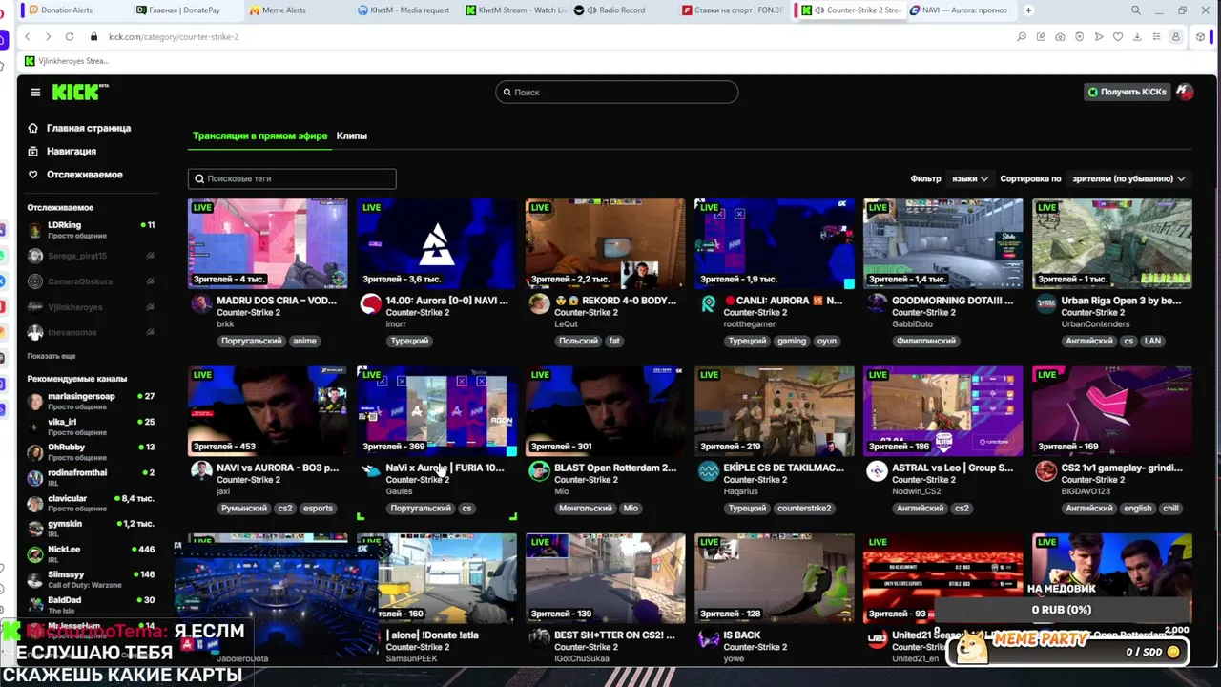Open the ASTRAL vs Leo stream thumbnail
1221x687 pixels.
(942, 410)
